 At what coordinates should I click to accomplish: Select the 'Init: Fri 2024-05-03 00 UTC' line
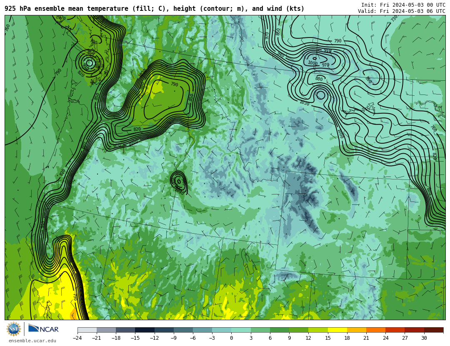[x=403, y=5]
